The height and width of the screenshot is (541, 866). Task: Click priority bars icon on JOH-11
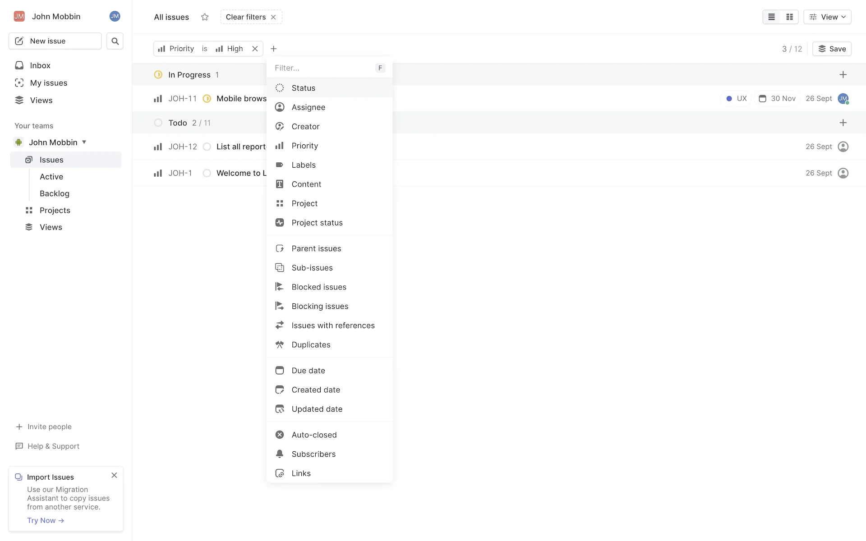coord(158,99)
